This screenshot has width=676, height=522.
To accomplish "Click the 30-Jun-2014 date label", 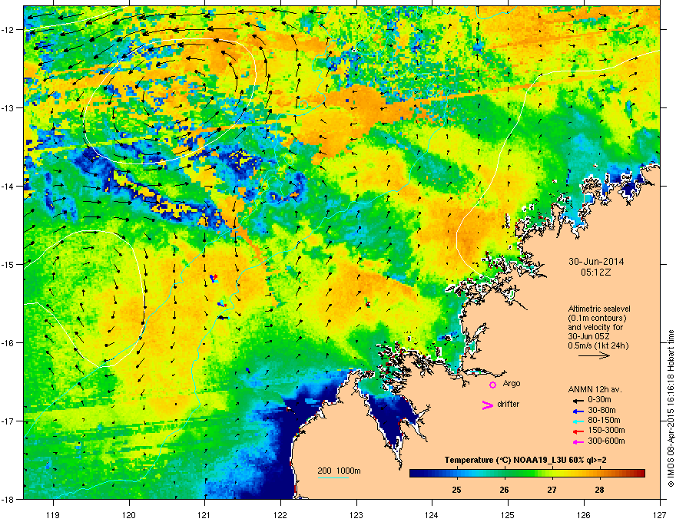I will (596, 262).
